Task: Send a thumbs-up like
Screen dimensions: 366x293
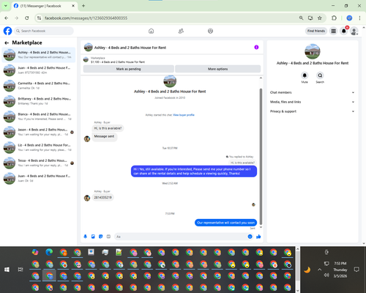Action: coord(258,237)
